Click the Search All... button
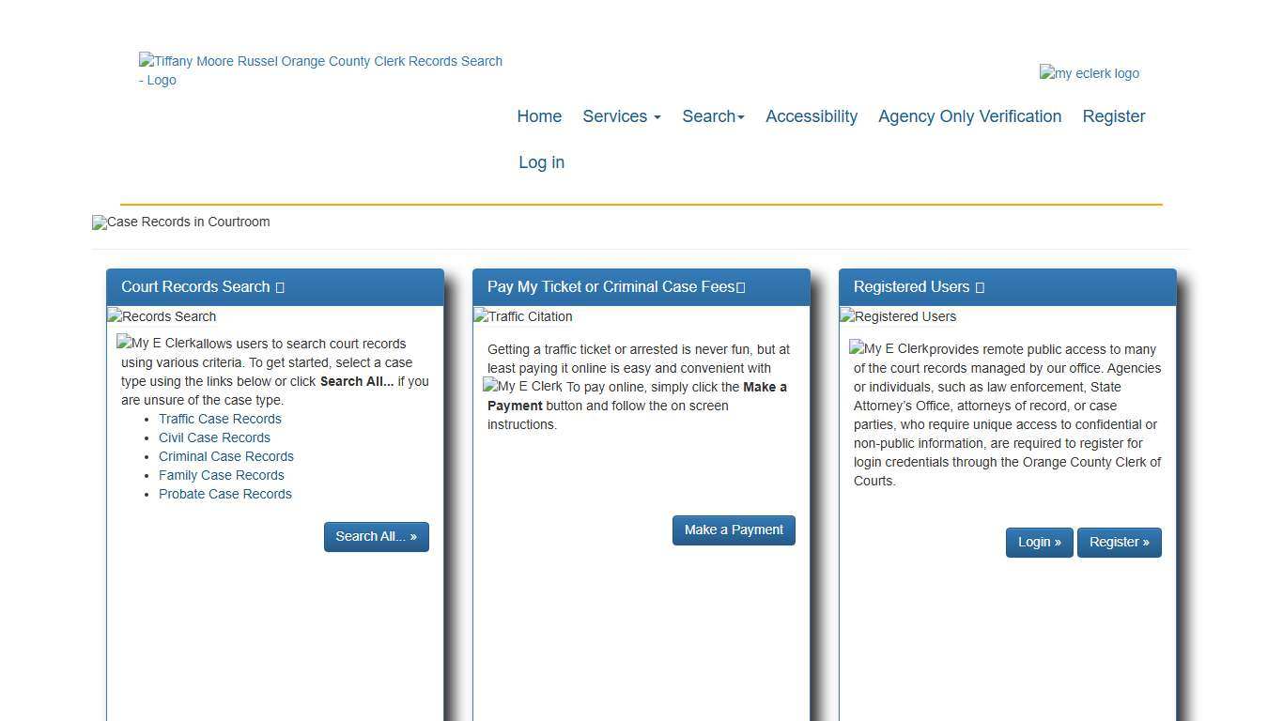 [x=376, y=536]
